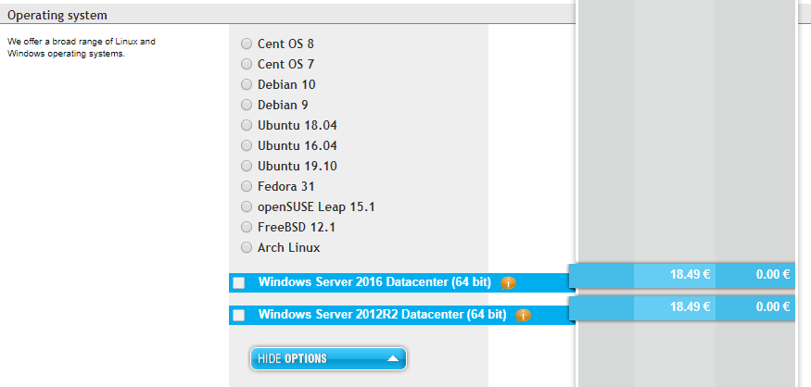The image size is (811, 387).
Task: Open info icon for Windows Server 2016
Action: (x=508, y=283)
